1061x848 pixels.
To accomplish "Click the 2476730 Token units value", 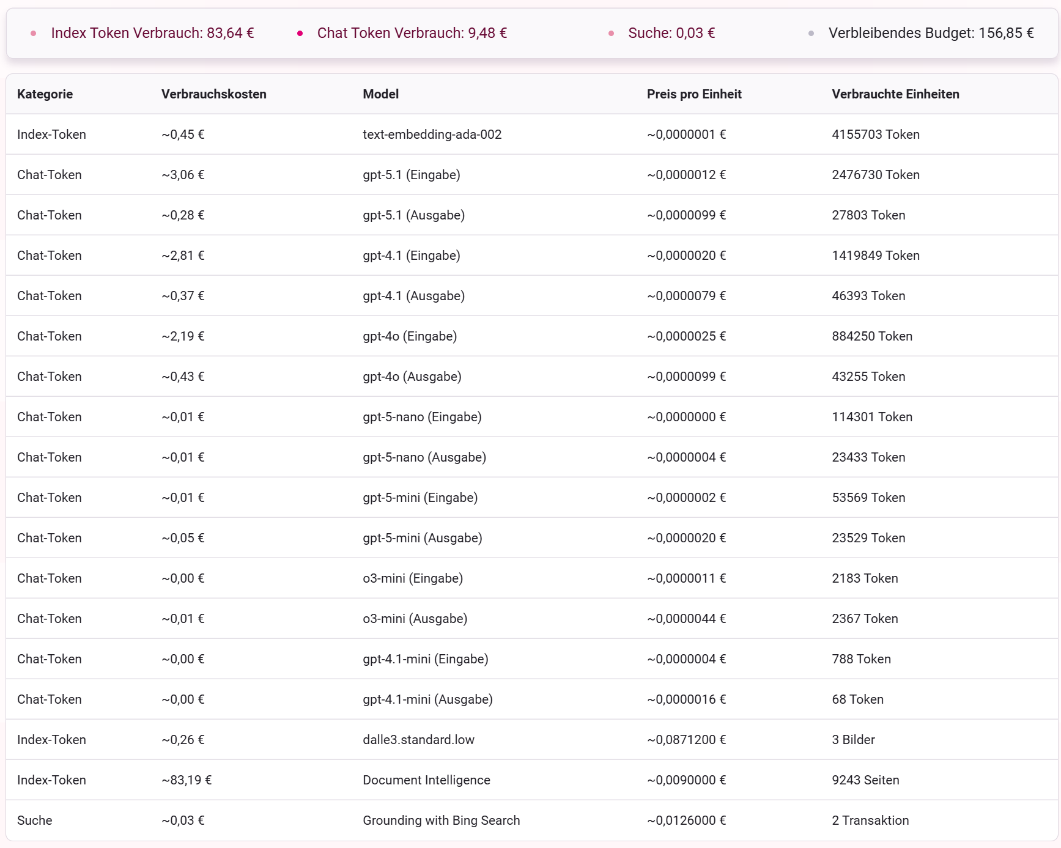I will pyautogui.click(x=876, y=175).
